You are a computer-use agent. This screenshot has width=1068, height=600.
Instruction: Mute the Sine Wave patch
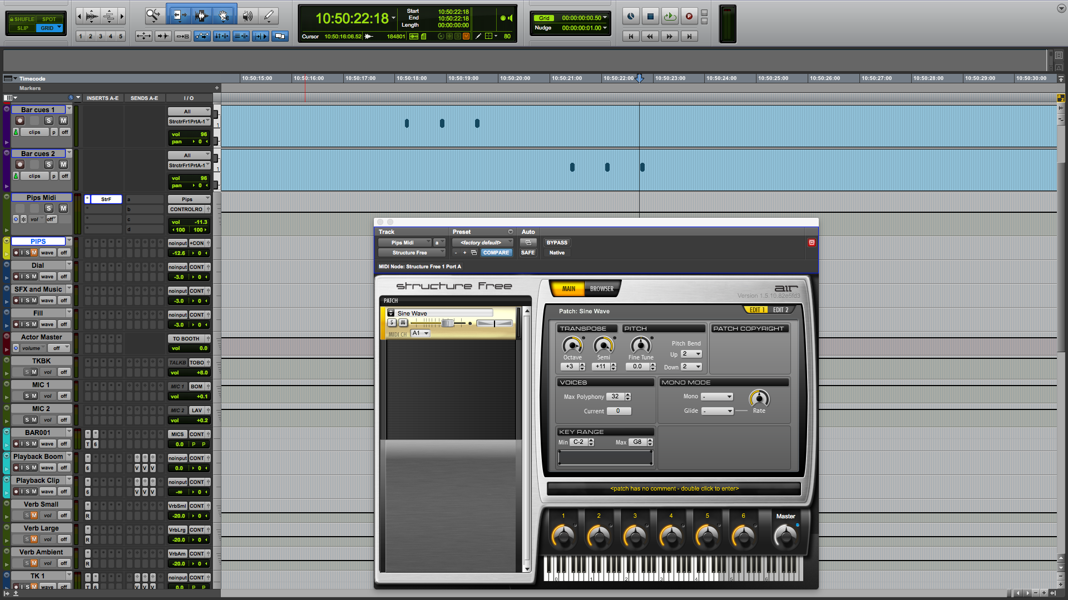[403, 323]
